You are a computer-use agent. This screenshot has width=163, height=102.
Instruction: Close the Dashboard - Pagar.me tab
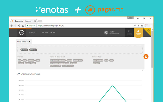pos(35,21)
